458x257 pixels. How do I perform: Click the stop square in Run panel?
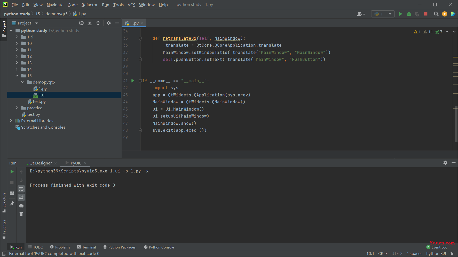12,182
